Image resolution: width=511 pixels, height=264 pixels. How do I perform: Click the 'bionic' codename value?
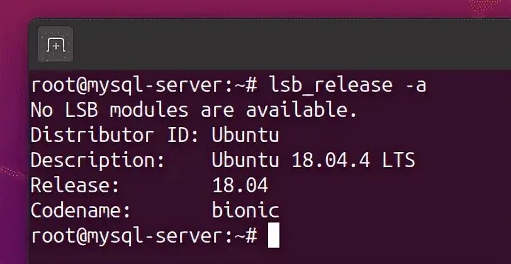tap(245, 211)
